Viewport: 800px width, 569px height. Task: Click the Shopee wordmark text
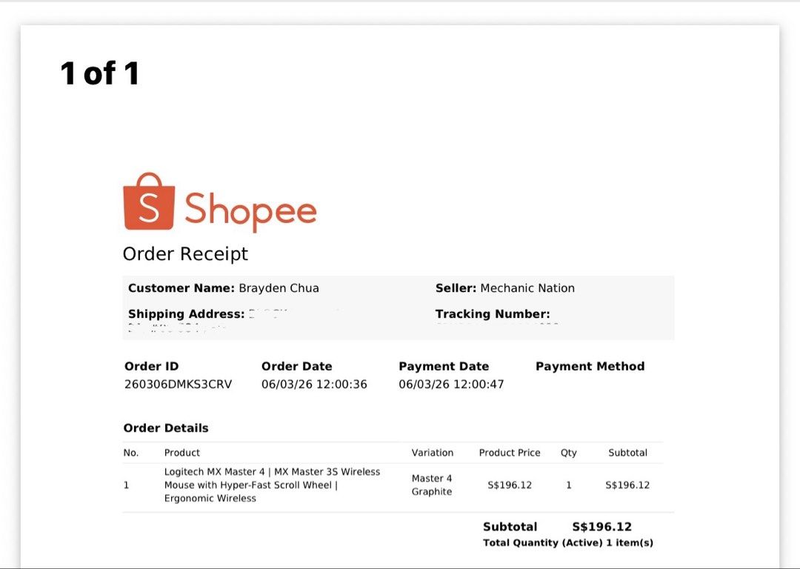[250, 210]
